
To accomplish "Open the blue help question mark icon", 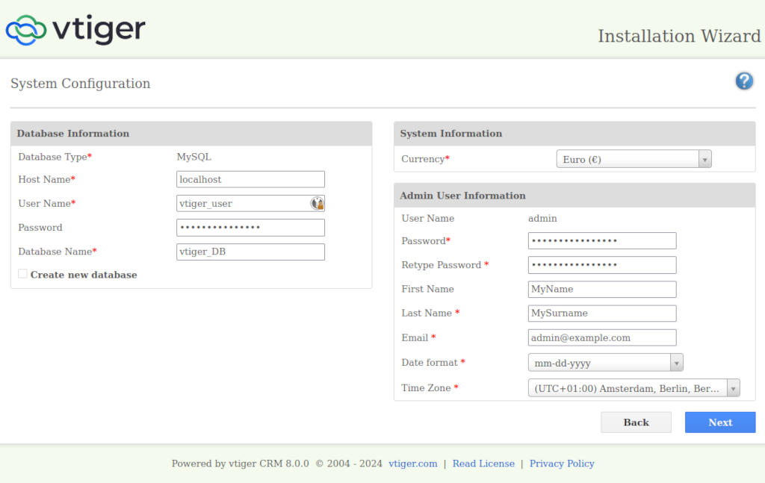I will 744,81.
